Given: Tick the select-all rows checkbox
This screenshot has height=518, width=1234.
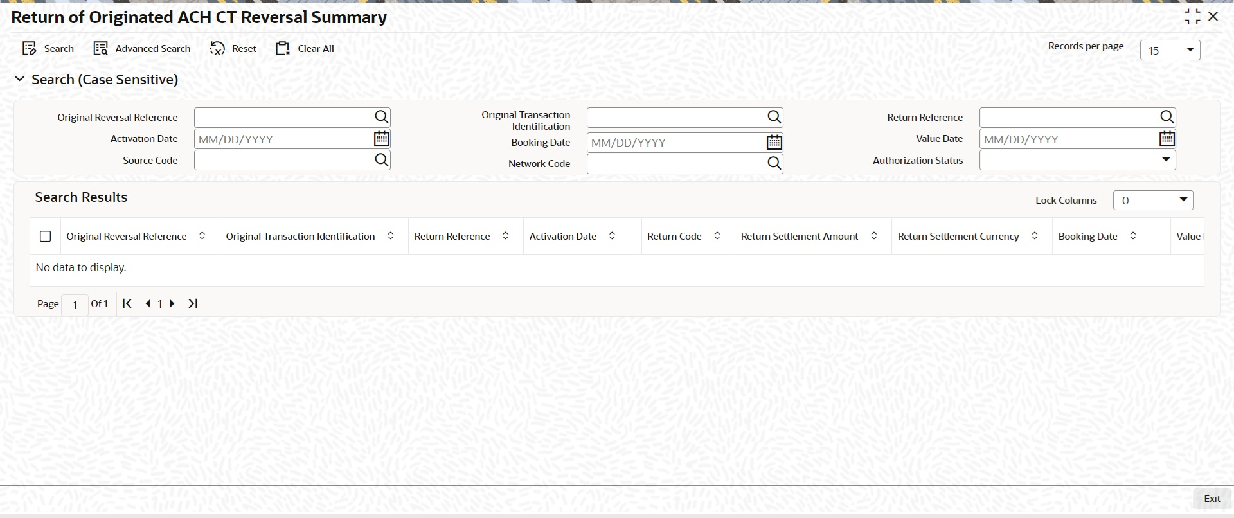Looking at the screenshot, I should pos(46,237).
